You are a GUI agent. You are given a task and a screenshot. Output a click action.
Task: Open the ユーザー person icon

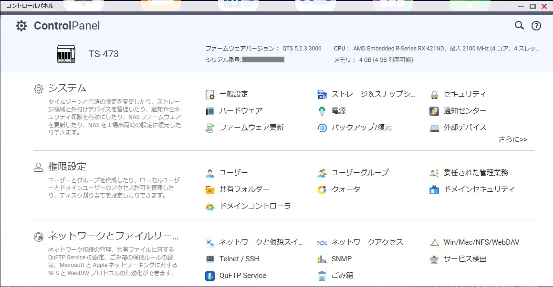click(210, 173)
